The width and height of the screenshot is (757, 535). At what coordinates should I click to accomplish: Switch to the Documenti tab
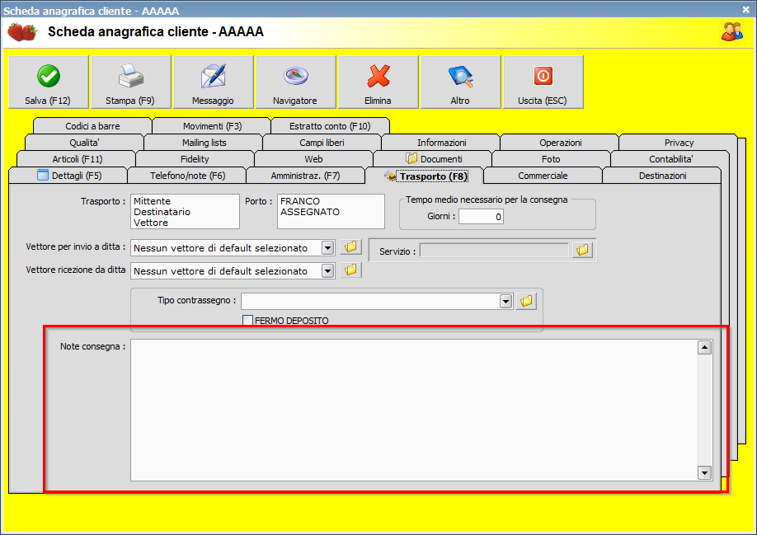click(433, 159)
